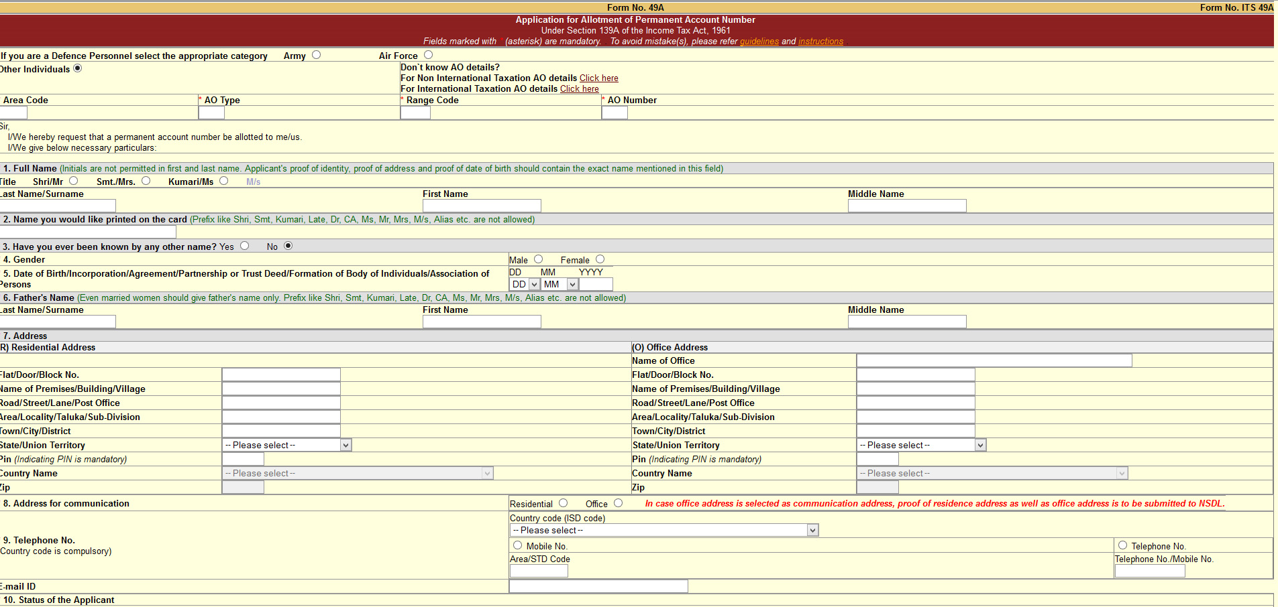The width and height of the screenshot is (1278, 607).
Task: Click office Pin code field
Action: [x=877, y=459]
